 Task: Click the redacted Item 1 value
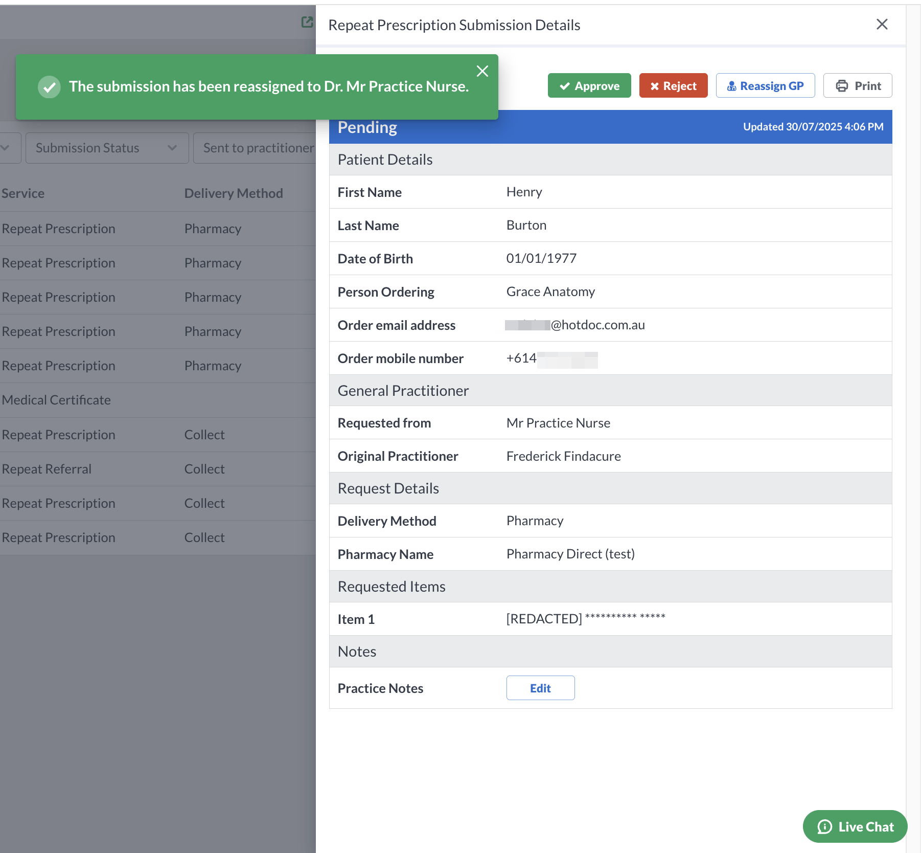coord(586,619)
